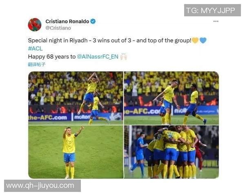Click the raised hands emoji
The height and width of the screenshot is (196, 245).
point(124,57)
